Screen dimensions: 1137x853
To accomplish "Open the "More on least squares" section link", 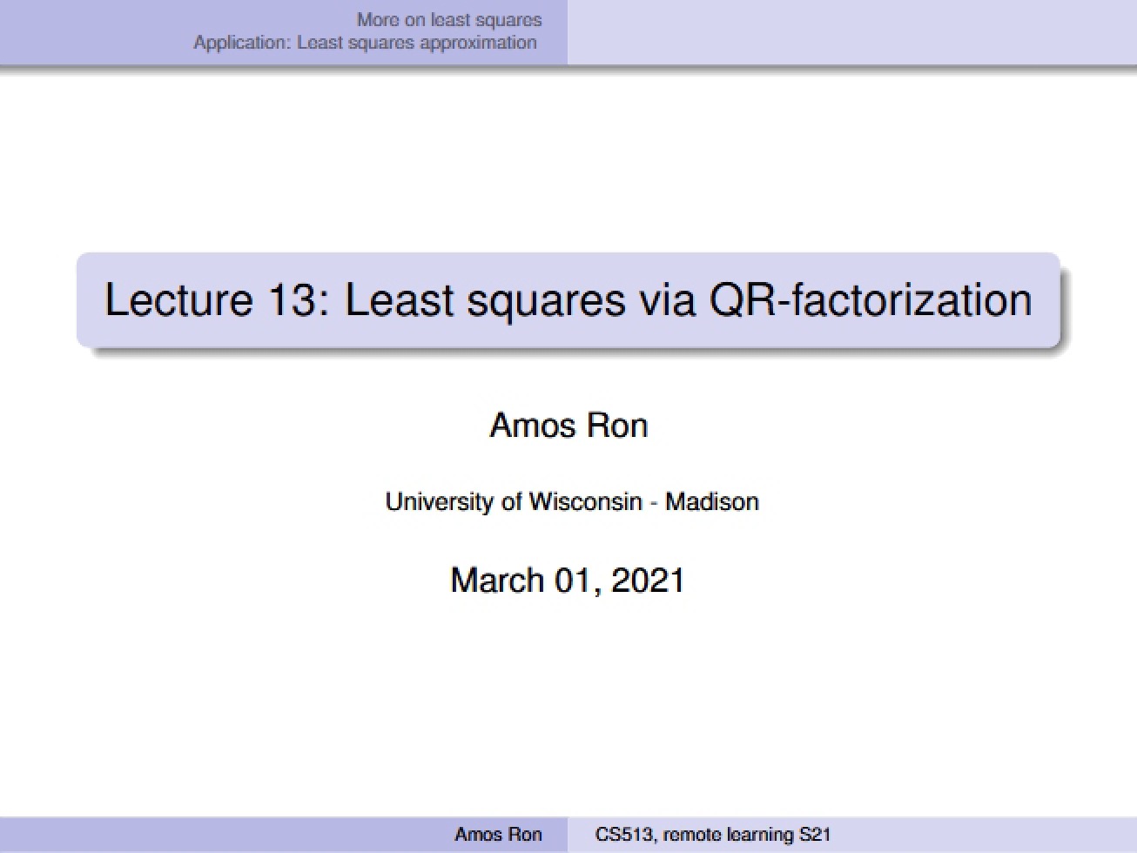I will 449,19.
